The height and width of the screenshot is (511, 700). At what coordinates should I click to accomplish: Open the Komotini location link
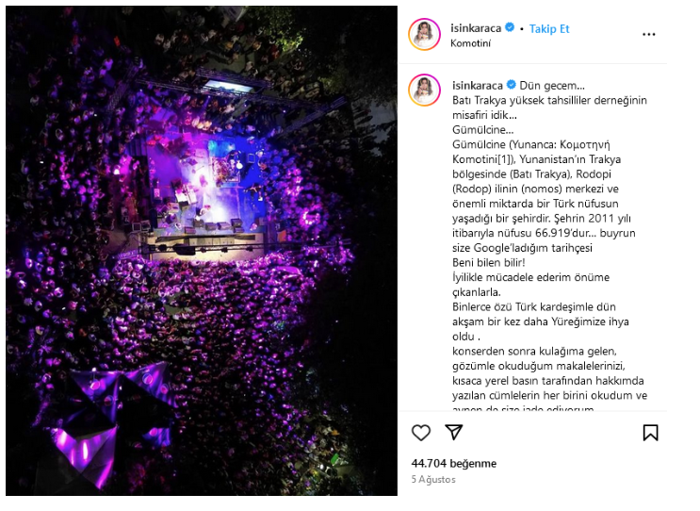click(x=470, y=43)
